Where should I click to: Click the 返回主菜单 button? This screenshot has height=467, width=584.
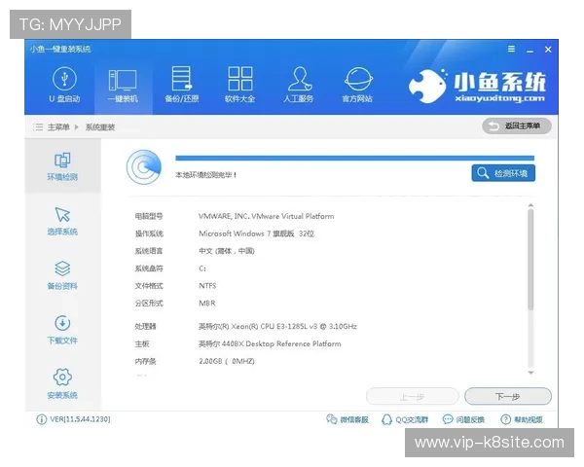point(517,126)
